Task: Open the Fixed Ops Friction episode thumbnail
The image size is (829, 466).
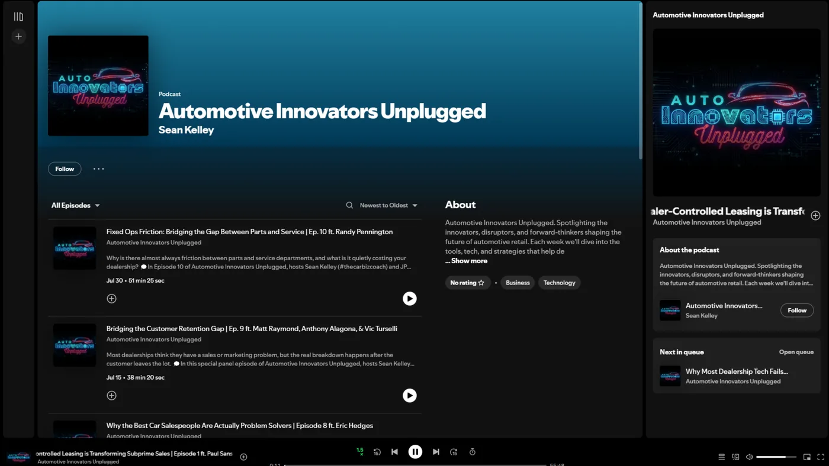Action: [x=75, y=248]
